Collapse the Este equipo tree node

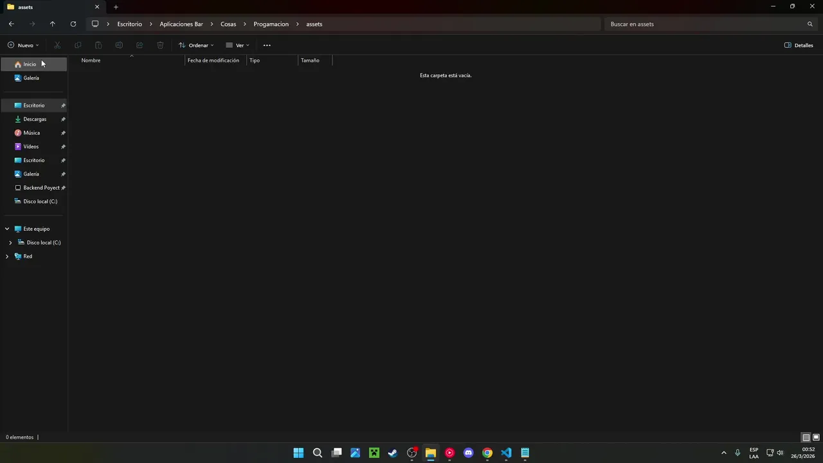tap(7, 229)
